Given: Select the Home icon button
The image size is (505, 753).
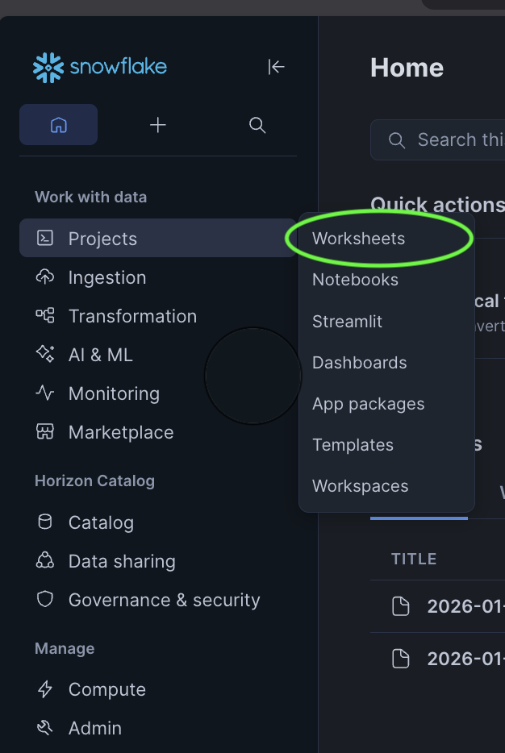Looking at the screenshot, I should [x=58, y=125].
